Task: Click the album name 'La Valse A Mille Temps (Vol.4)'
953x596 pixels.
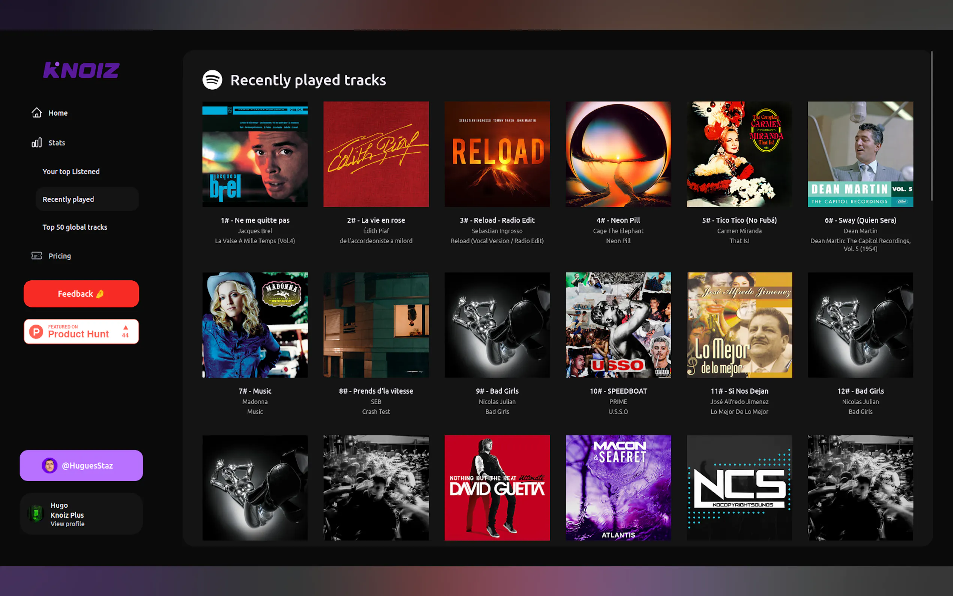Action: (255, 241)
